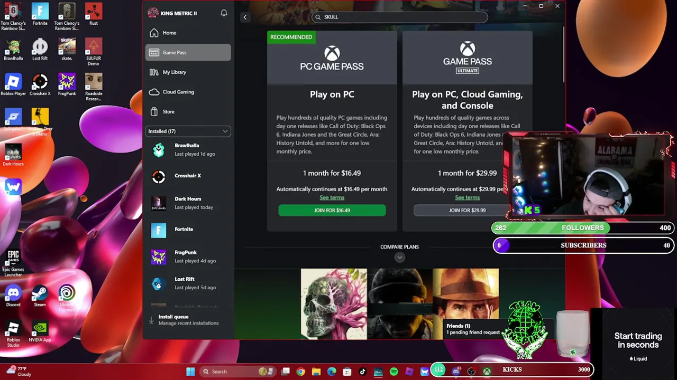Open Brawlhalla in the installed list
Image resolution: width=677 pixels, height=380 pixels.
pyautogui.click(x=188, y=150)
